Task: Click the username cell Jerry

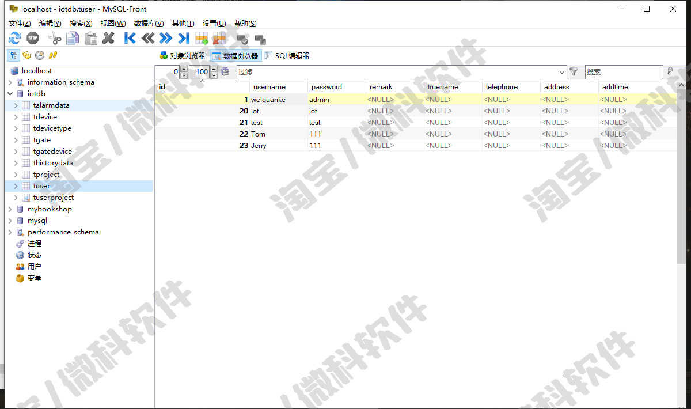Action: click(279, 146)
